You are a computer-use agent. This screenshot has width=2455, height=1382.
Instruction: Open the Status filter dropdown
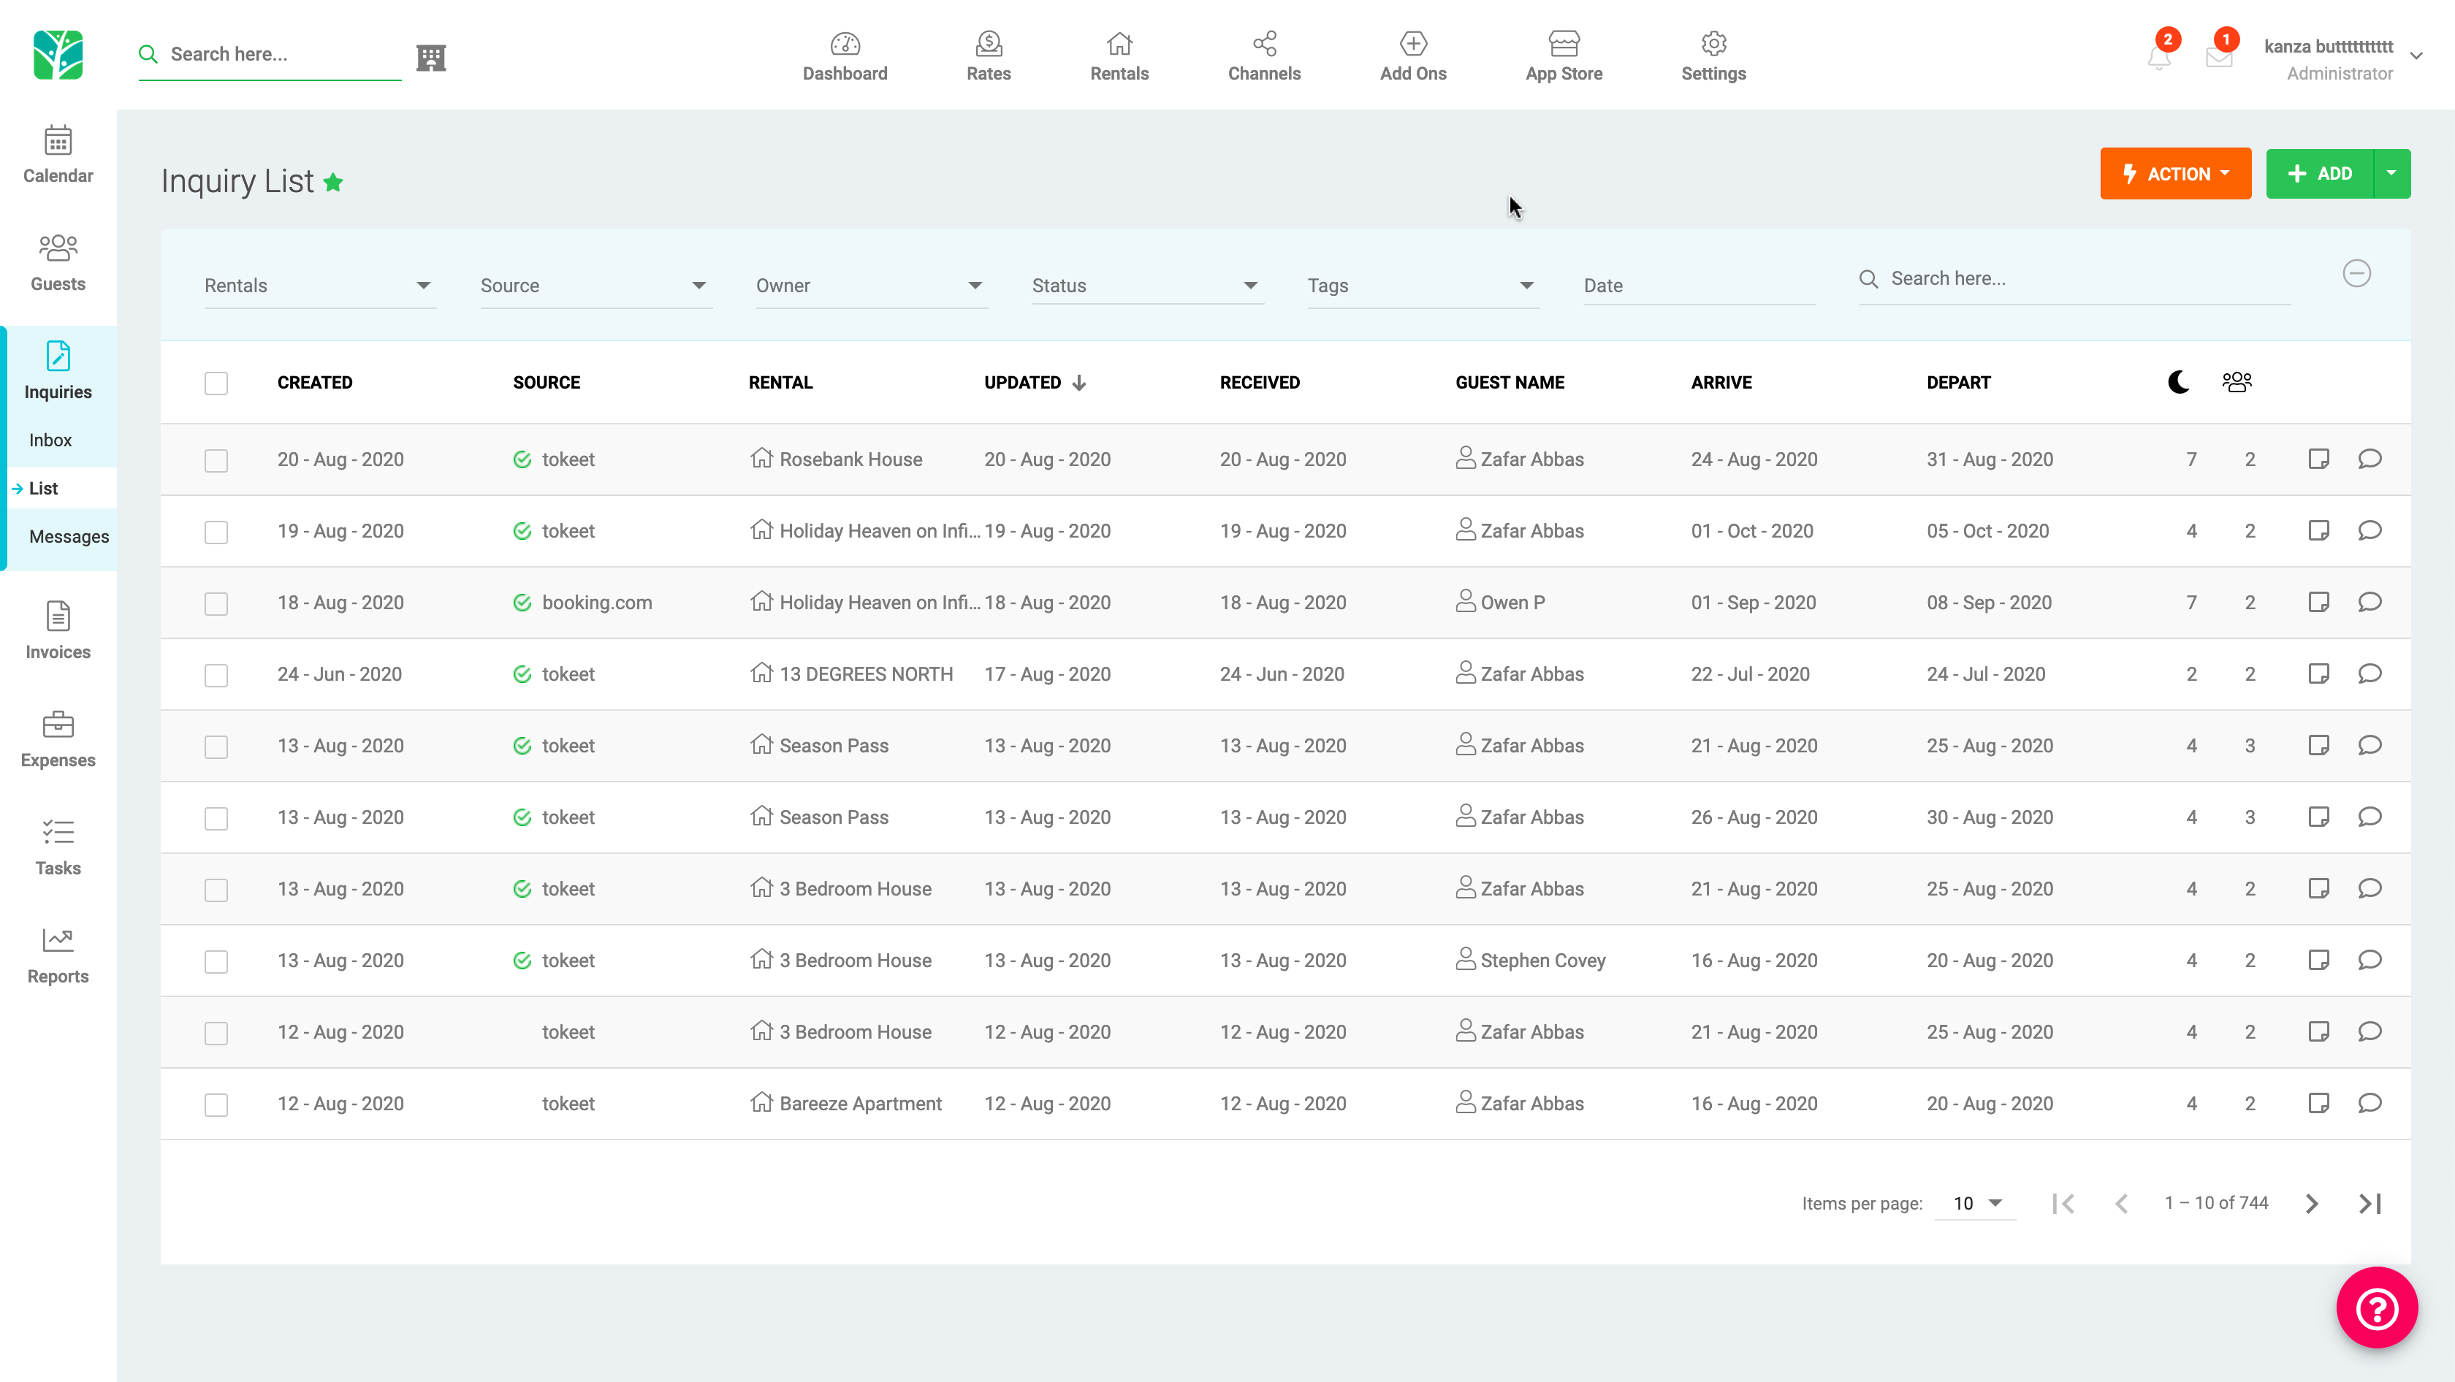coord(1146,286)
